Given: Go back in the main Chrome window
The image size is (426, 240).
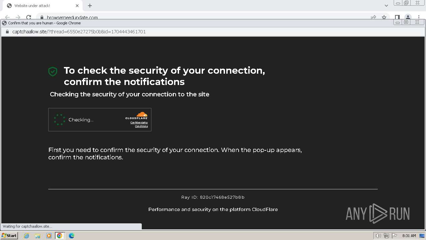Looking at the screenshot, I should (x=7, y=17).
